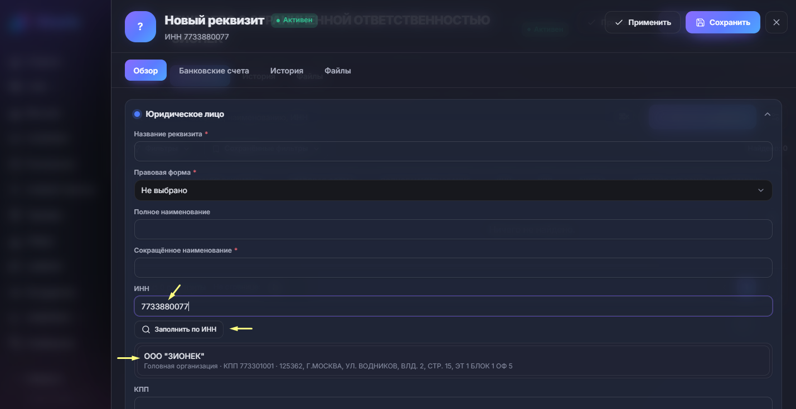Click the ИНН field containing 7733880077
The image size is (796, 409).
click(453, 306)
